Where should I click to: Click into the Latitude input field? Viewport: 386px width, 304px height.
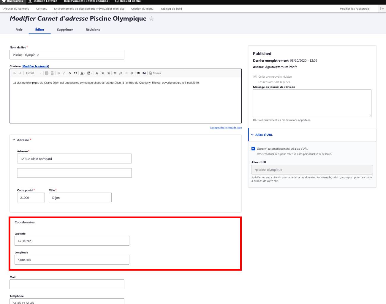tap(72, 241)
